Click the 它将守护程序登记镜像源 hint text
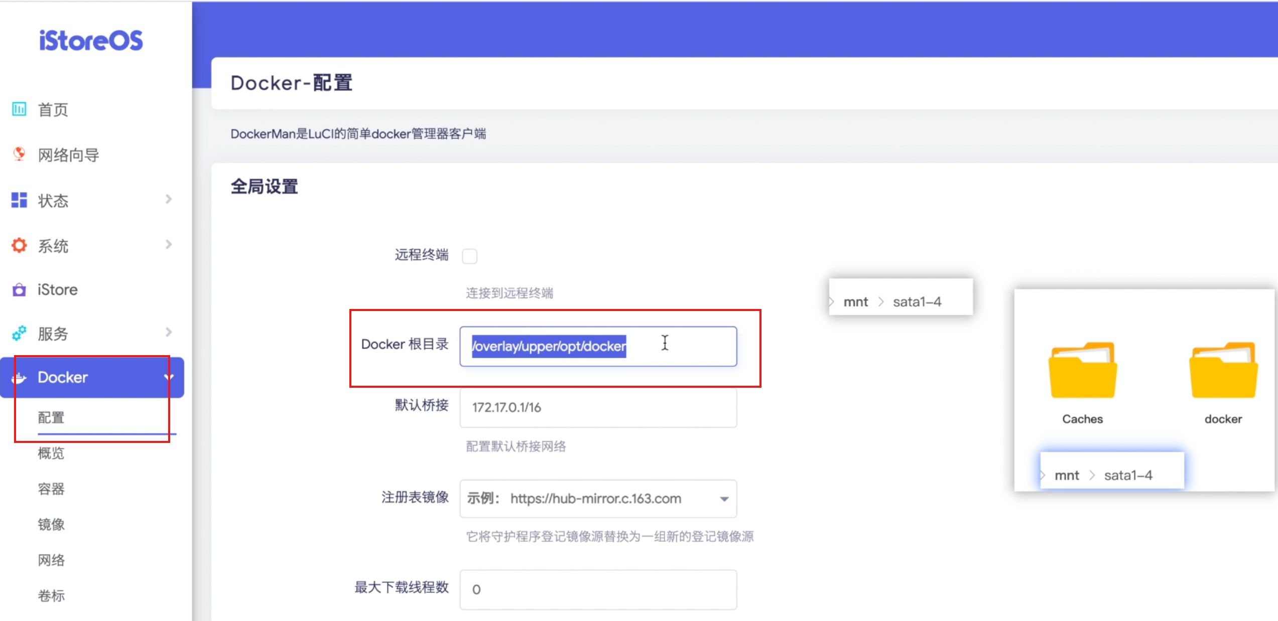The image size is (1278, 621). pos(610,537)
